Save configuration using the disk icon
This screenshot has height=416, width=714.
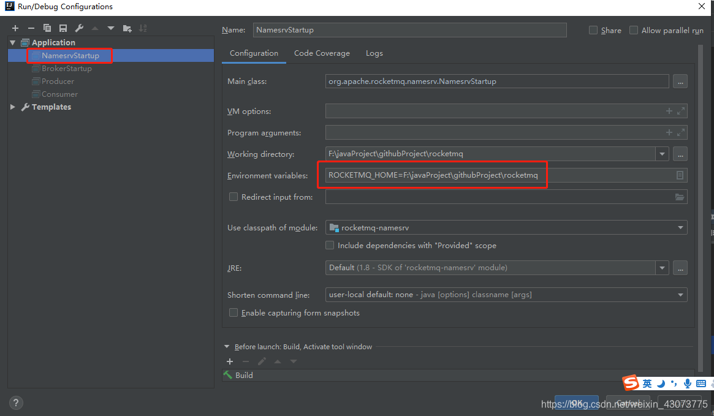coord(63,28)
